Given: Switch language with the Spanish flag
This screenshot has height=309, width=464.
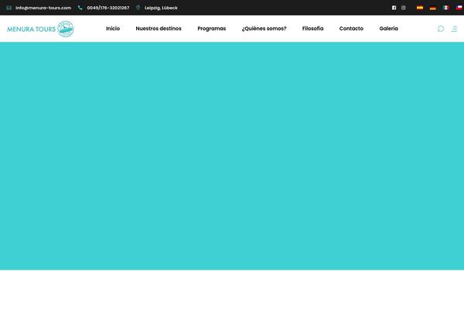Looking at the screenshot, I should tap(420, 8).
